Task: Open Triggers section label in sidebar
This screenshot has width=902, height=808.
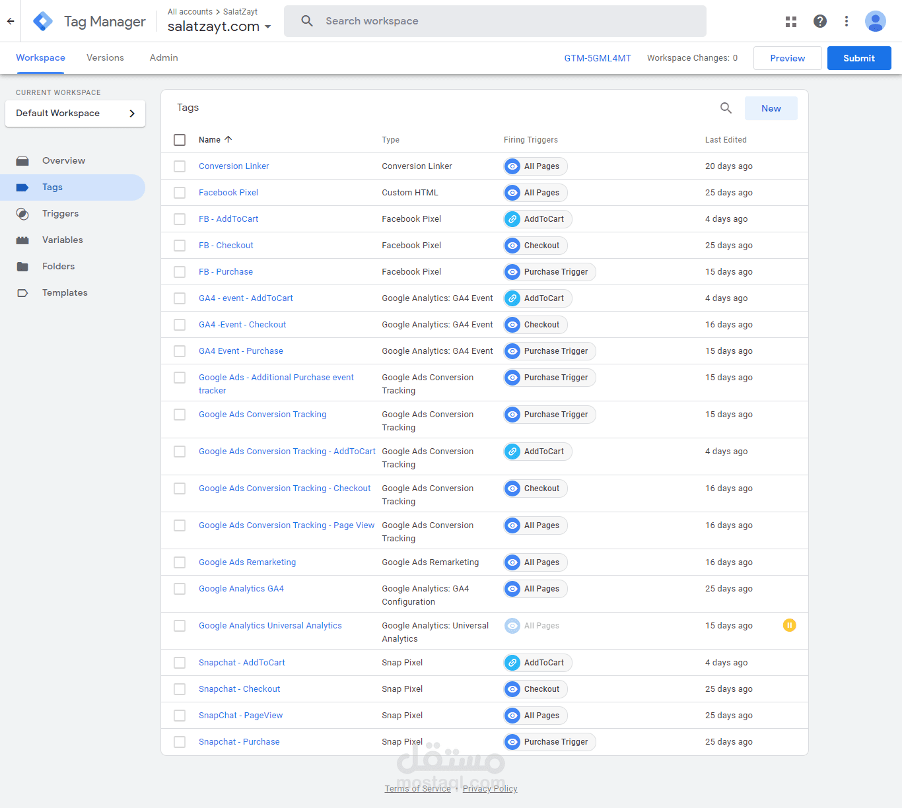Action: pos(60,214)
